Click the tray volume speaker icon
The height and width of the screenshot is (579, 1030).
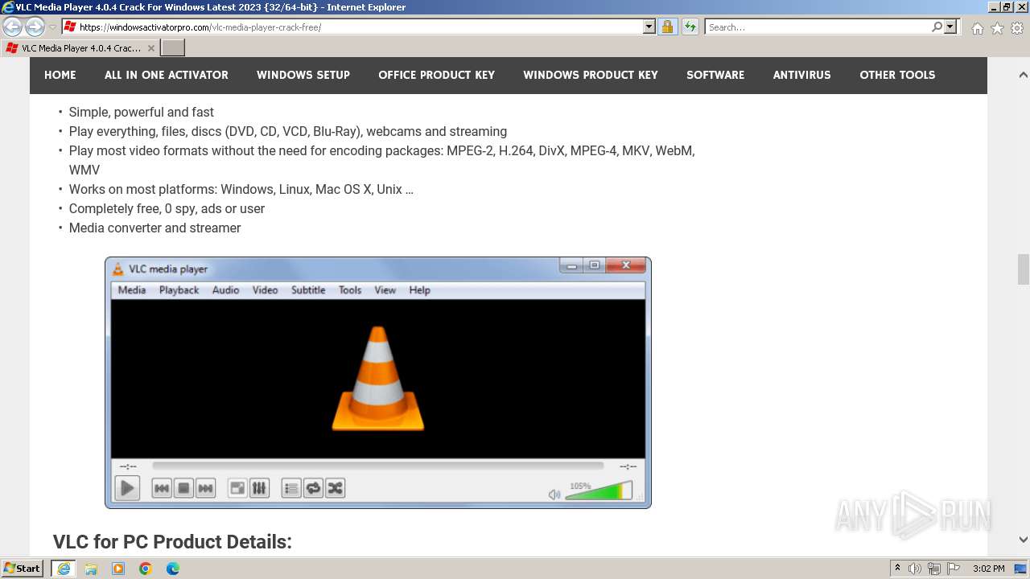pos(915,569)
